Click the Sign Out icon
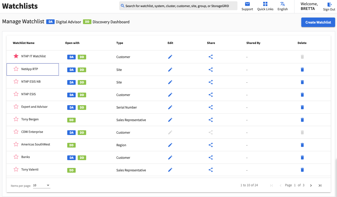 point(329,5)
